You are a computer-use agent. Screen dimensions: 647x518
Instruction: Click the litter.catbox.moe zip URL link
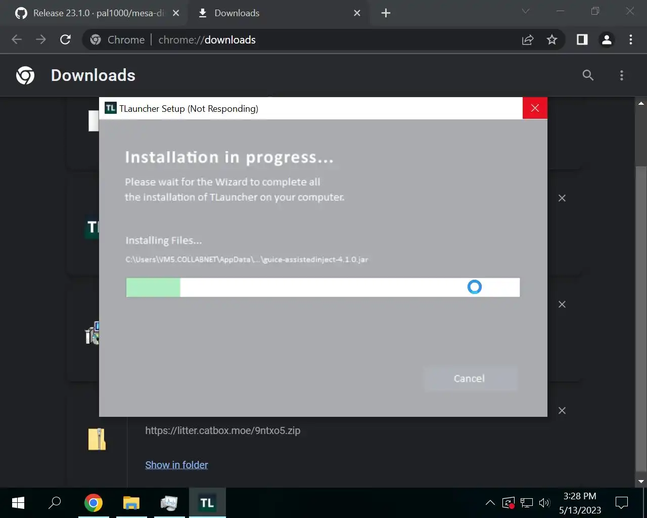click(x=222, y=430)
